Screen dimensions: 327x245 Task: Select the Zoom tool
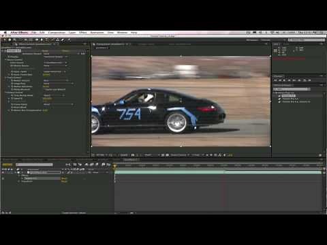[15, 39]
